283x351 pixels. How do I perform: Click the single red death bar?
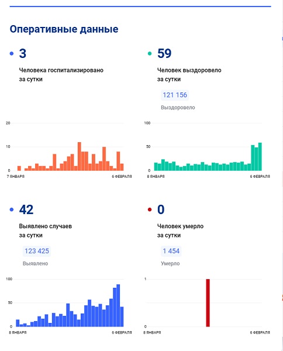[x=208, y=302]
